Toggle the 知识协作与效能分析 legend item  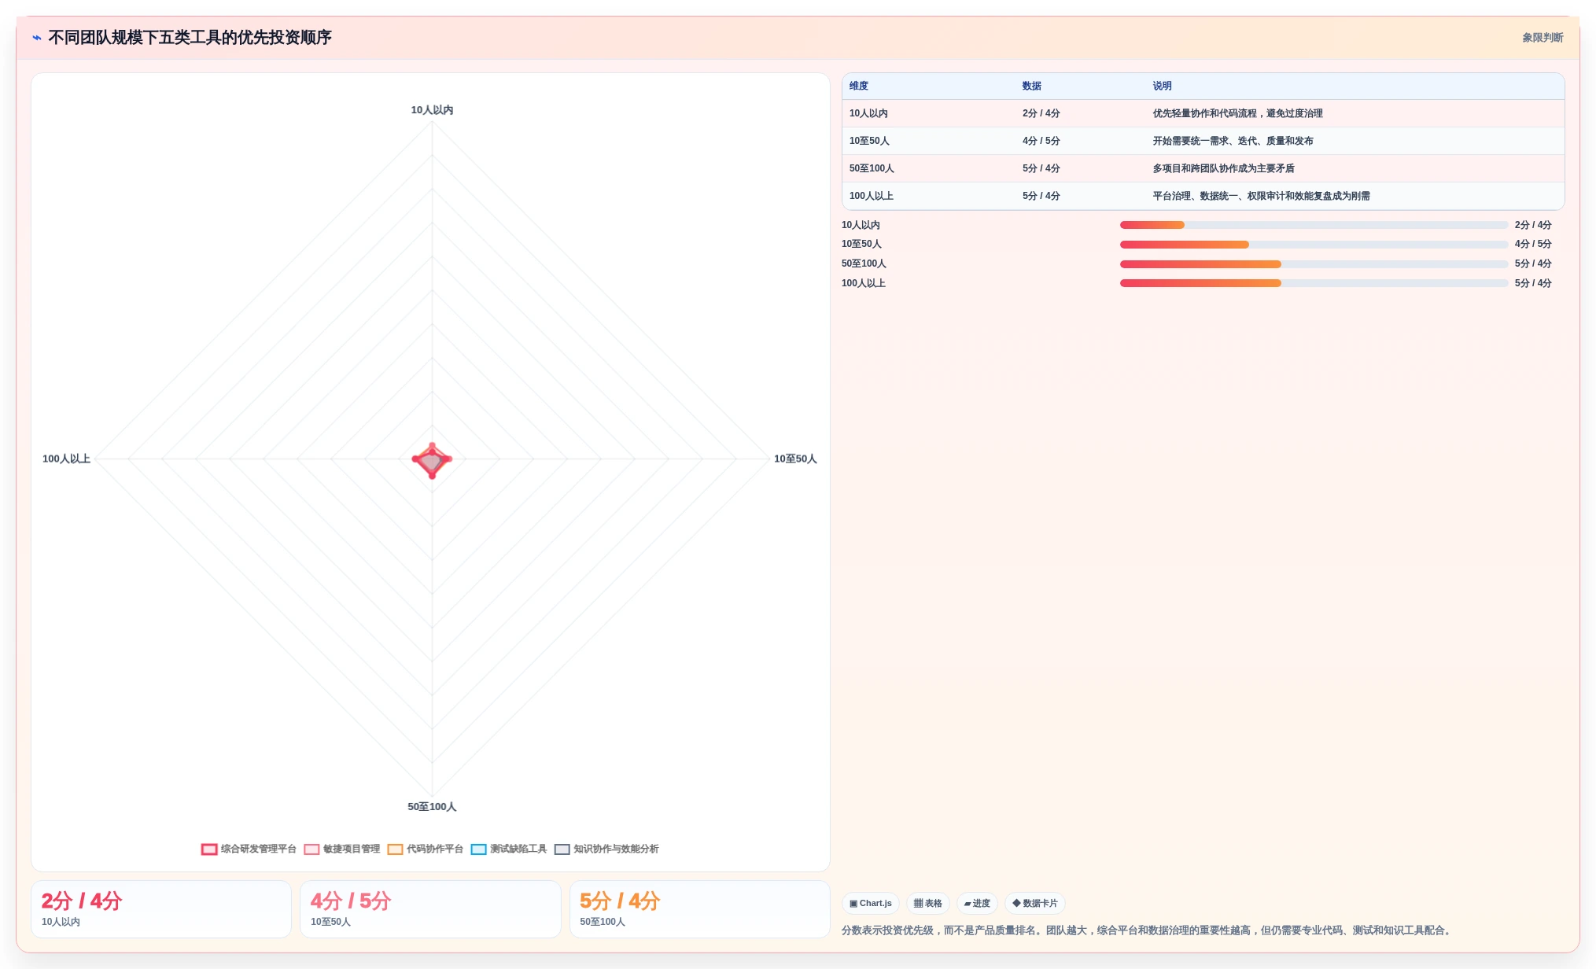point(606,849)
